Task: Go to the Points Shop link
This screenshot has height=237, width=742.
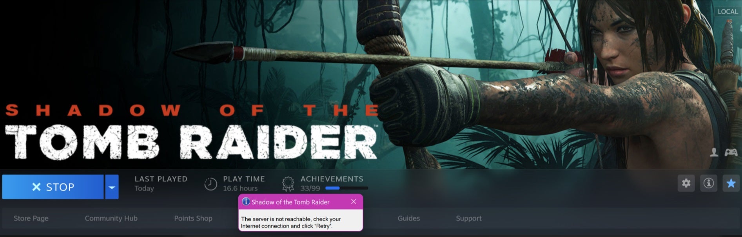Action: pyautogui.click(x=193, y=218)
